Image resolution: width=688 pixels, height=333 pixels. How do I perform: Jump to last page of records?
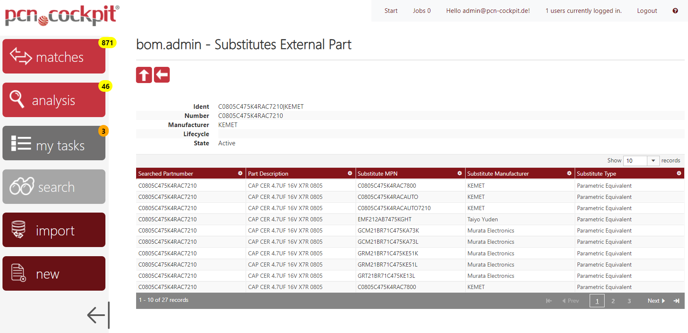coord(676,301)
